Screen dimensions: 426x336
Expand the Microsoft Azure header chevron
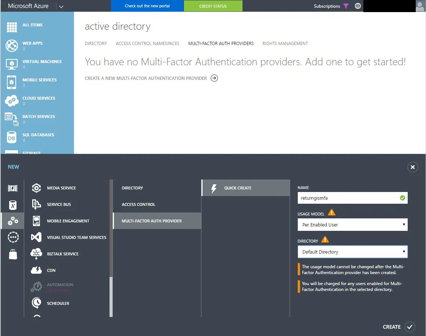tap(61, 7)
